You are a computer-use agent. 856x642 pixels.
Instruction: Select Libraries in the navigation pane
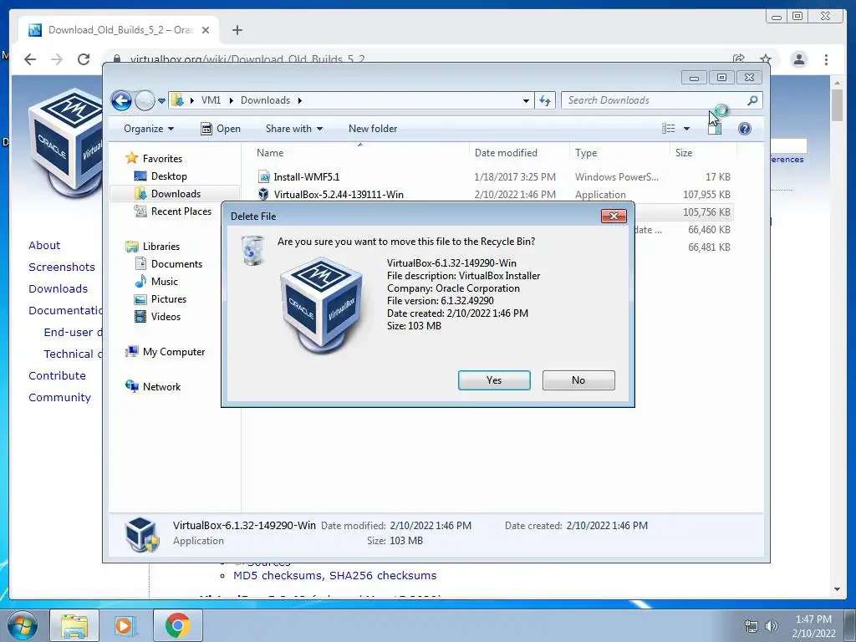tap(161, 247)
